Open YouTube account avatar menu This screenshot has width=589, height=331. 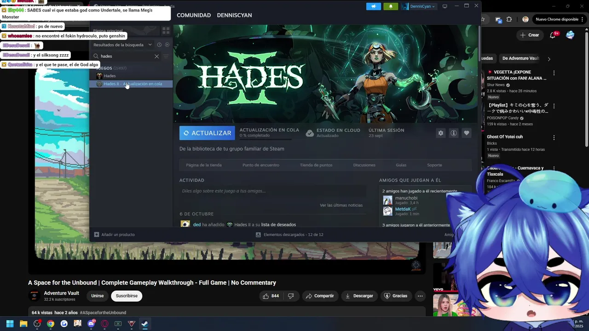[570, 35]
